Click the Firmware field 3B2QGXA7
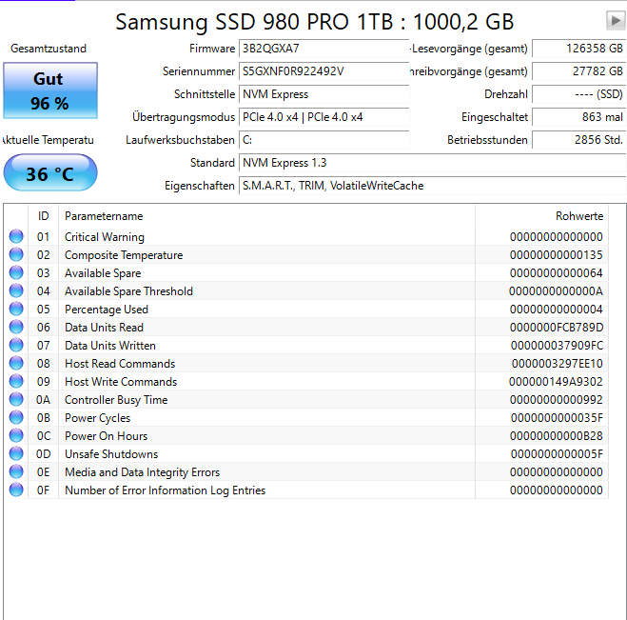Screen dimensions: 627x620 coord(323,49)
